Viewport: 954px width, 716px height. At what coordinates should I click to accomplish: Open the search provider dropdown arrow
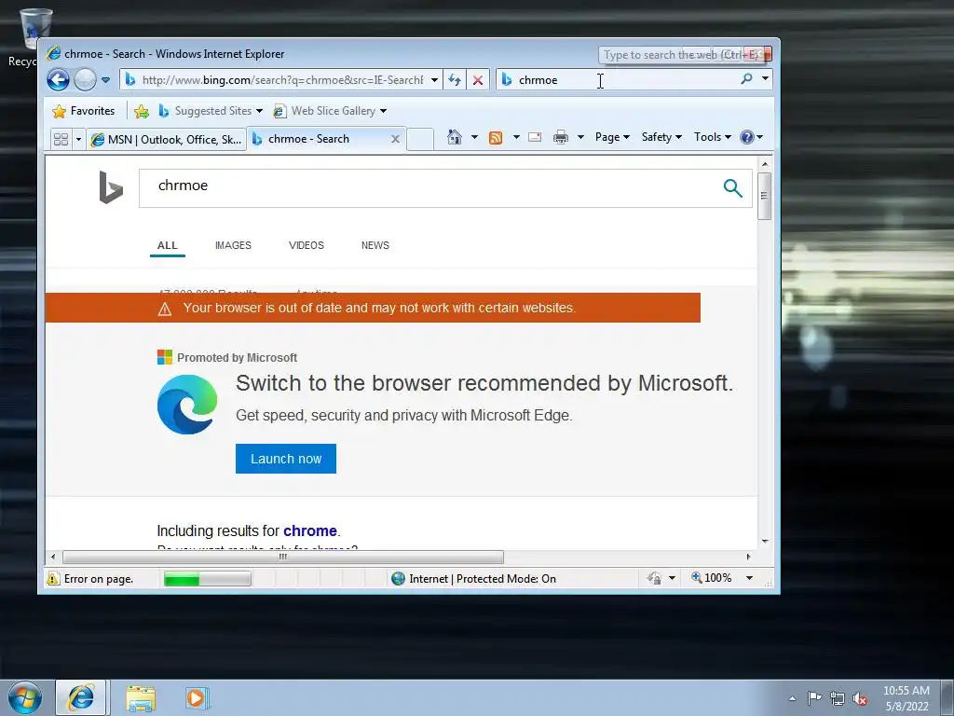(x=766, y=79)
